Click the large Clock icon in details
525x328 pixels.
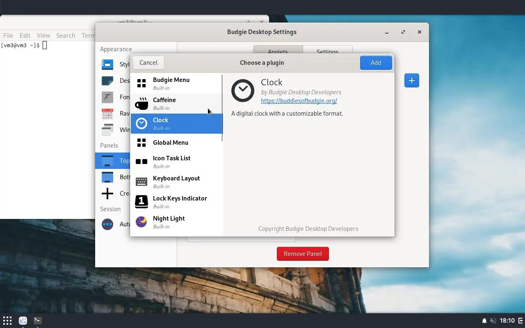pos(243,91)
